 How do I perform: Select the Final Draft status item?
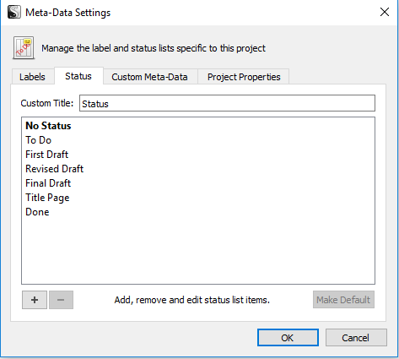tap(198, 183)
